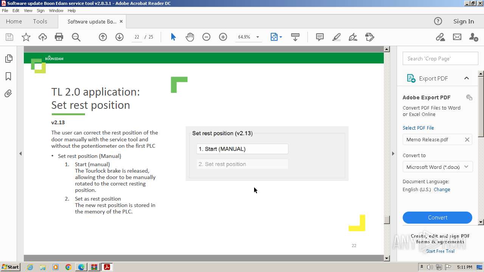The width and height of the screenshot is (484, 272).
Task: Switch to the Home tab
Action: coord(14,22)
